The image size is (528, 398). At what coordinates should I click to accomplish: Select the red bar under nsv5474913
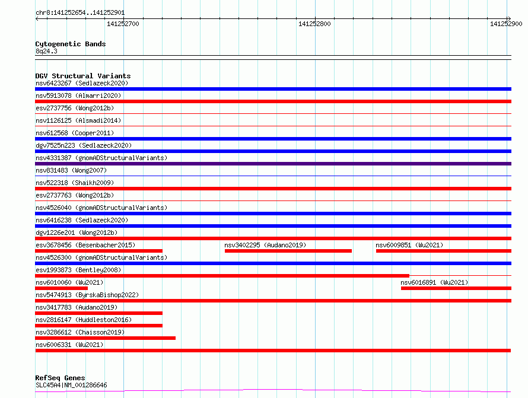pos(273,301)
